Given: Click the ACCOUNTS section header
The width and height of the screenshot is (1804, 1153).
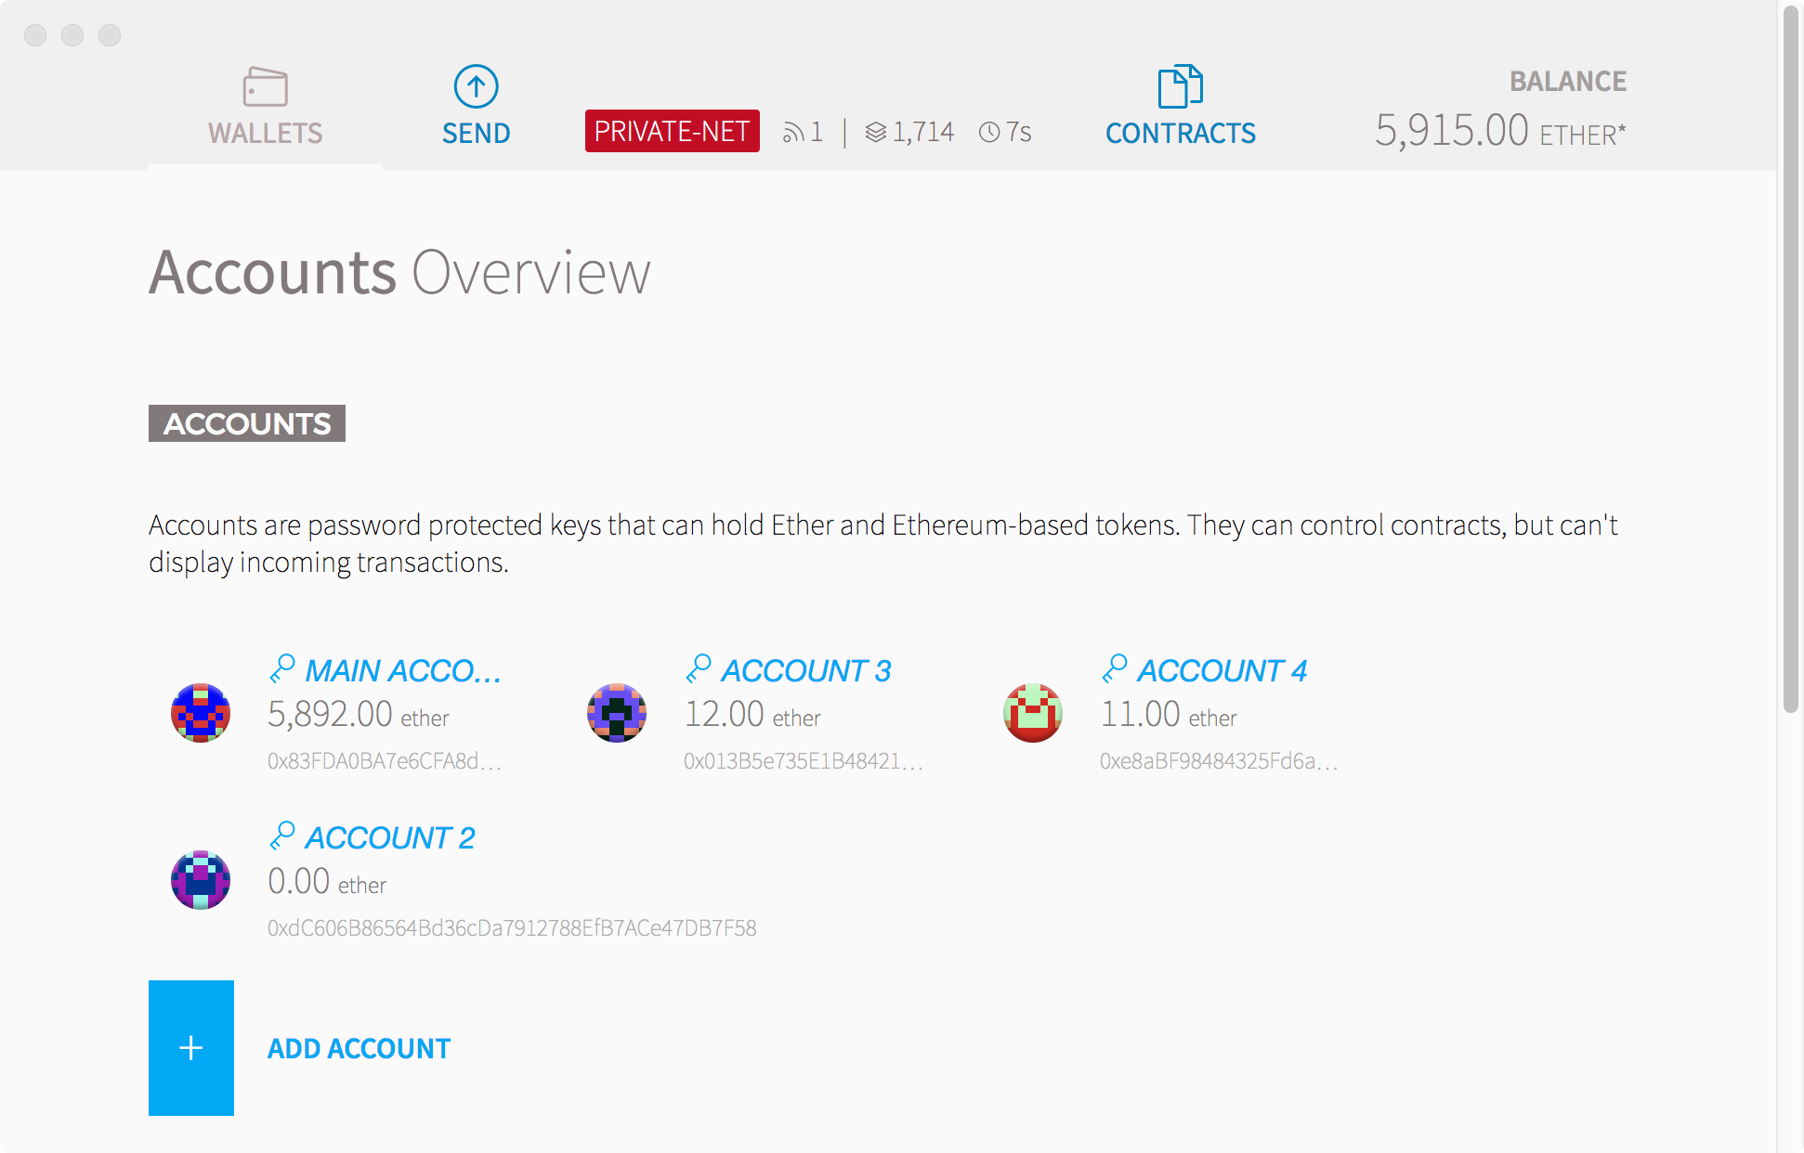Looking at the screenshot, I should pos(247,423).
